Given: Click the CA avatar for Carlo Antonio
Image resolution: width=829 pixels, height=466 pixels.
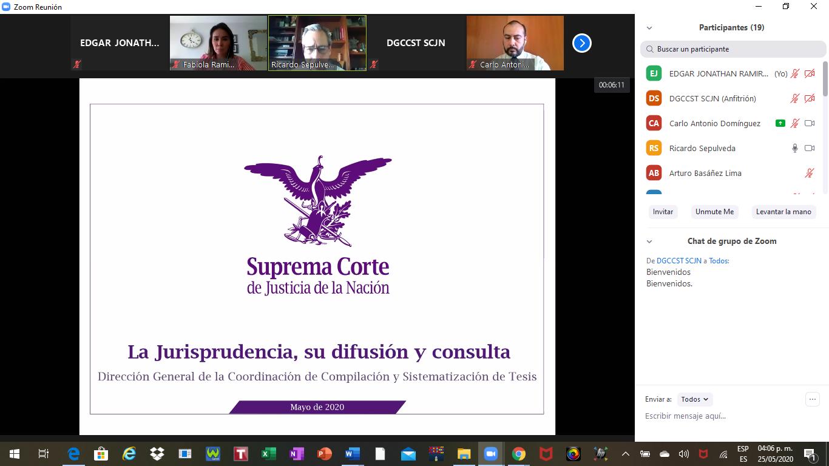Looking at the screenshot, I should click(654, 123).
